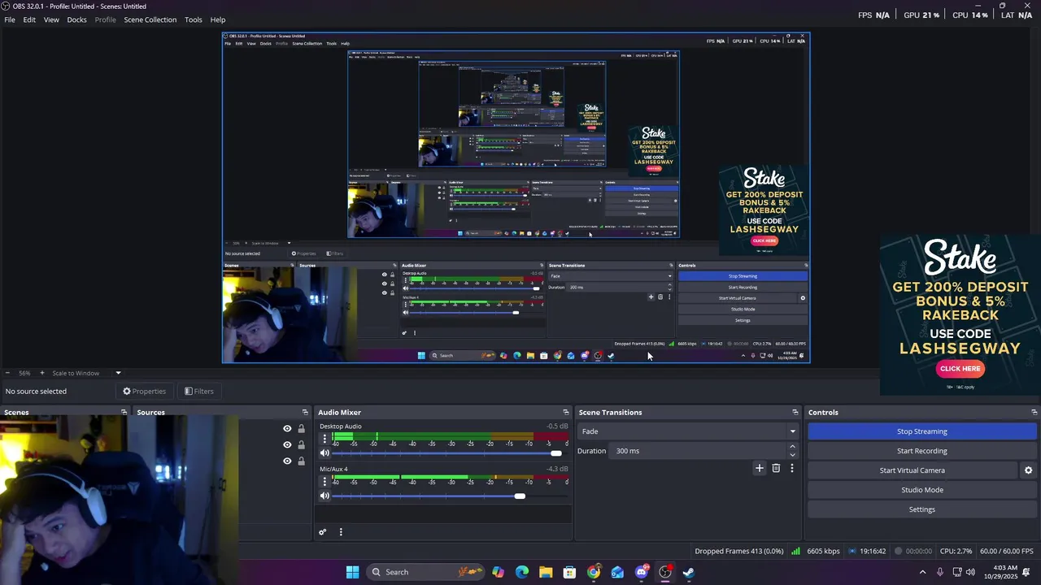The image size is (1041, 585).
Task: Float the Scenes dock panel icon
Action: 124,413
